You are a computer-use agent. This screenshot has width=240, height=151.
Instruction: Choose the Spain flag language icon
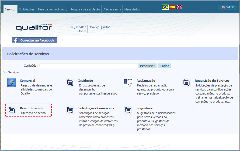point(172,7)
